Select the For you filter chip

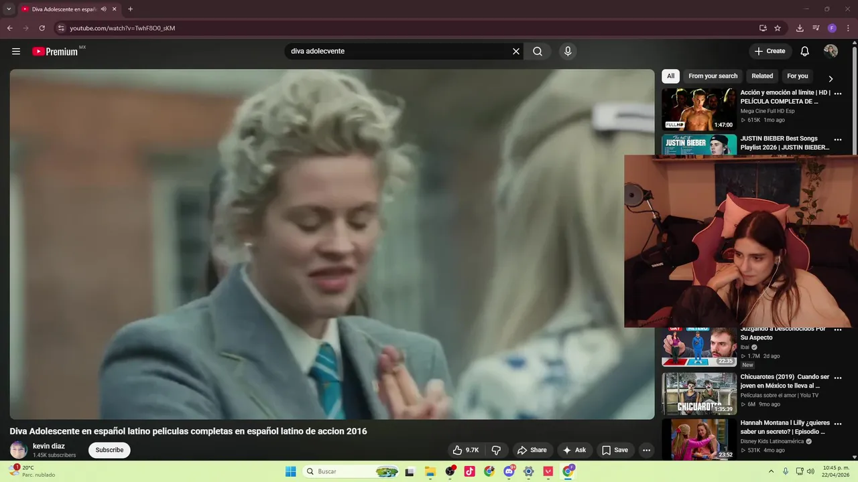pyautogui.click(x=797, y=76)
